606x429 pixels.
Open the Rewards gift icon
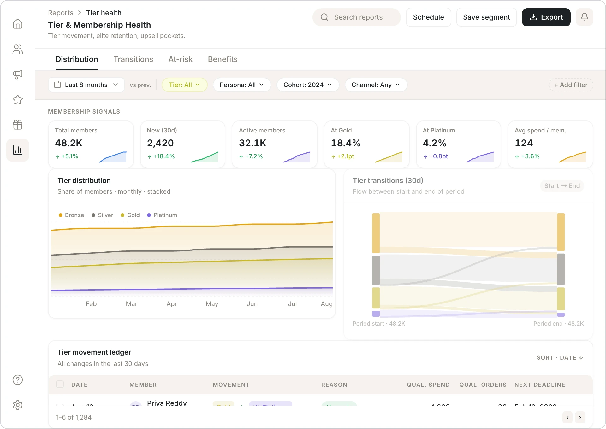[x=18, y=125]
